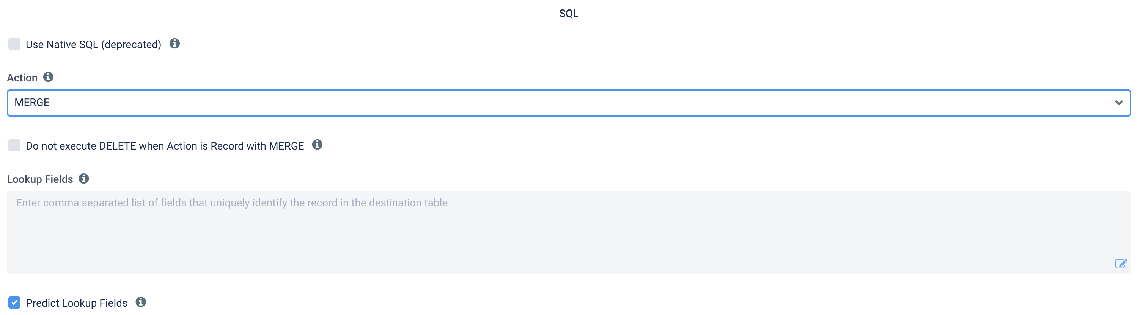
Task: Check Do not execute DELETE with MERGE box
Action: (14, 145)
